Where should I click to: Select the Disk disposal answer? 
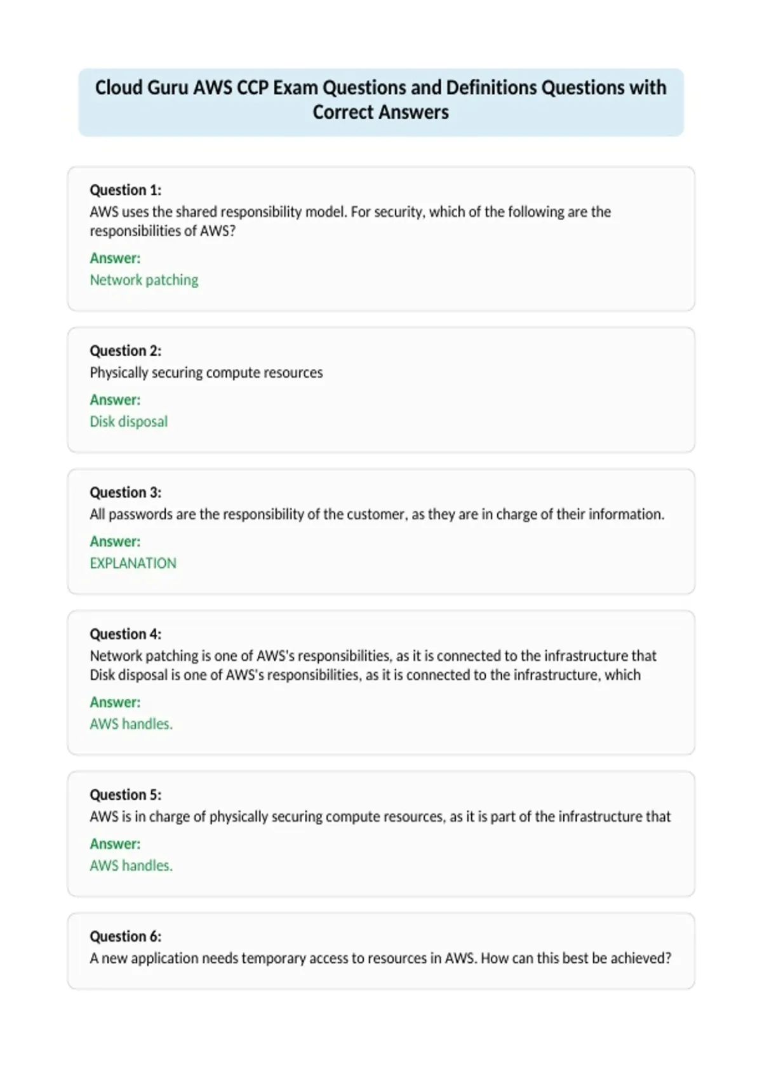129,421
